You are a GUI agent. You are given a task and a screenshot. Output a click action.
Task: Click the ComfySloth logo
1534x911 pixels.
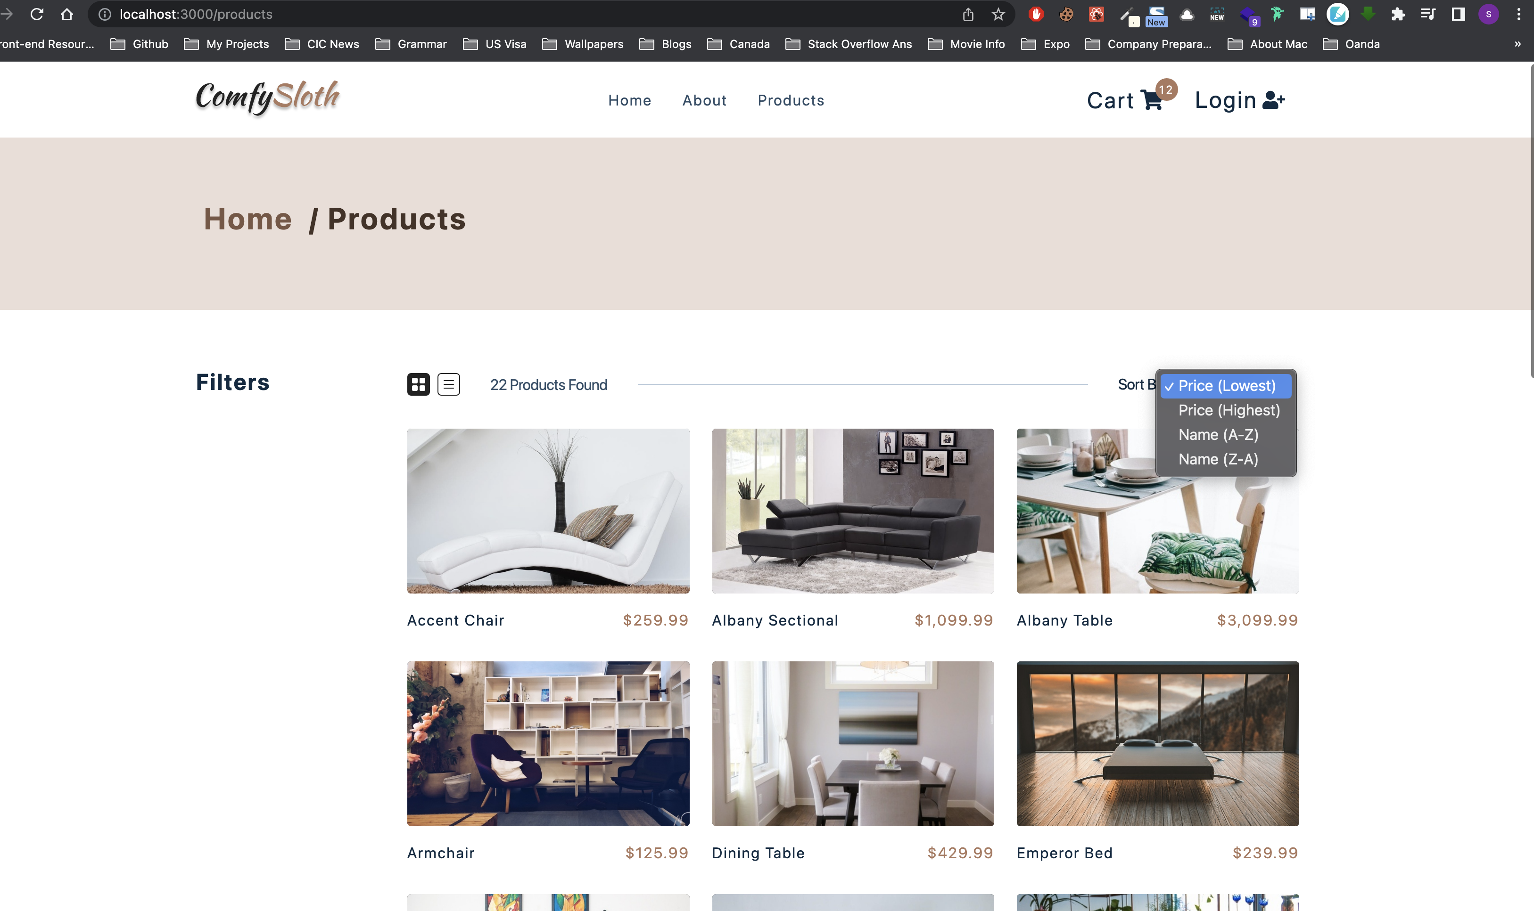pos(267,98)
